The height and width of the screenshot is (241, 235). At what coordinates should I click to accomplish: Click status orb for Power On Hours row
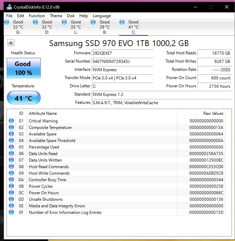tap(11, 193)
